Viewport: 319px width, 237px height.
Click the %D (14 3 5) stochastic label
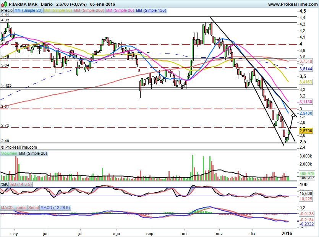click(x=21, y=185)
